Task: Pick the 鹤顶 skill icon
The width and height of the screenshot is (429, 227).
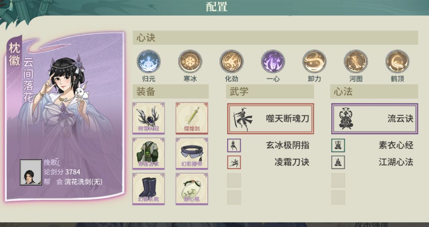Action: [397, 61]
